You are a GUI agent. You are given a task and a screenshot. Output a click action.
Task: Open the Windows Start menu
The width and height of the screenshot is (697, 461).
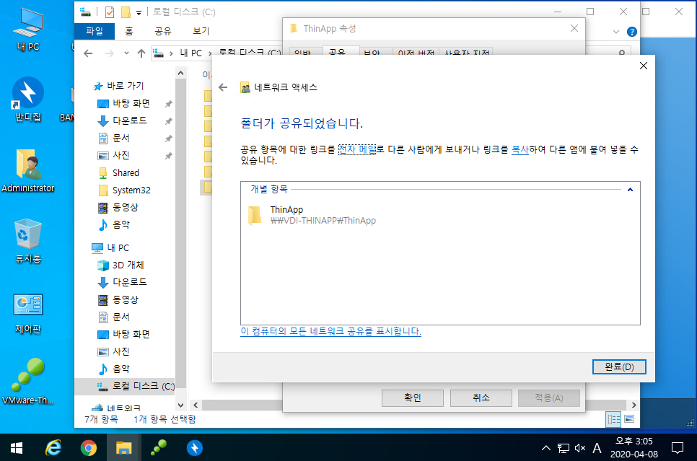click(17, 448)
